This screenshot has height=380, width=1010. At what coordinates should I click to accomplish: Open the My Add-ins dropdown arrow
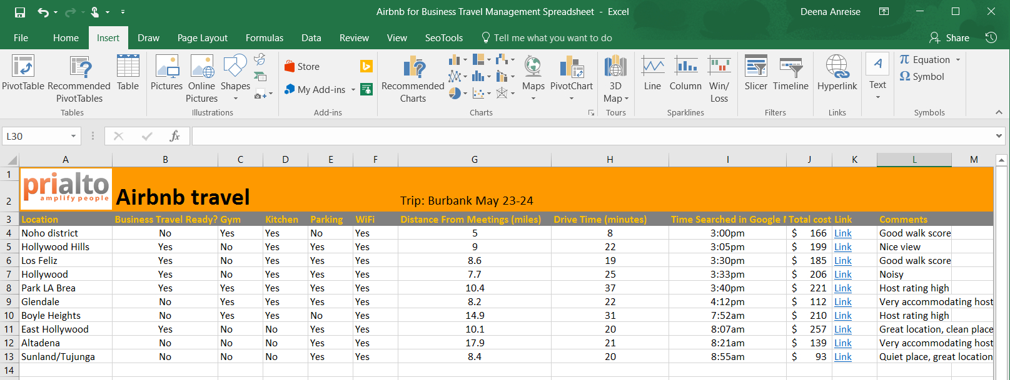pos(353,90)
